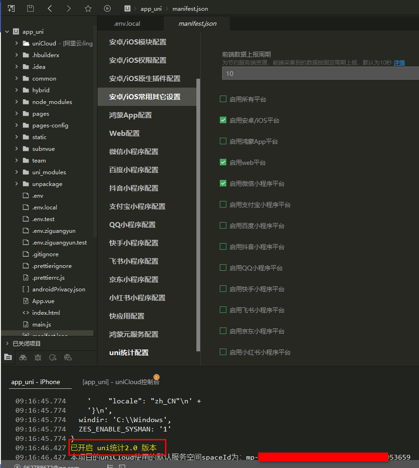This screenshot has width=419, height=468.
Task: Enable the 启用所有平台 checkbox
Action: [223, 99]
